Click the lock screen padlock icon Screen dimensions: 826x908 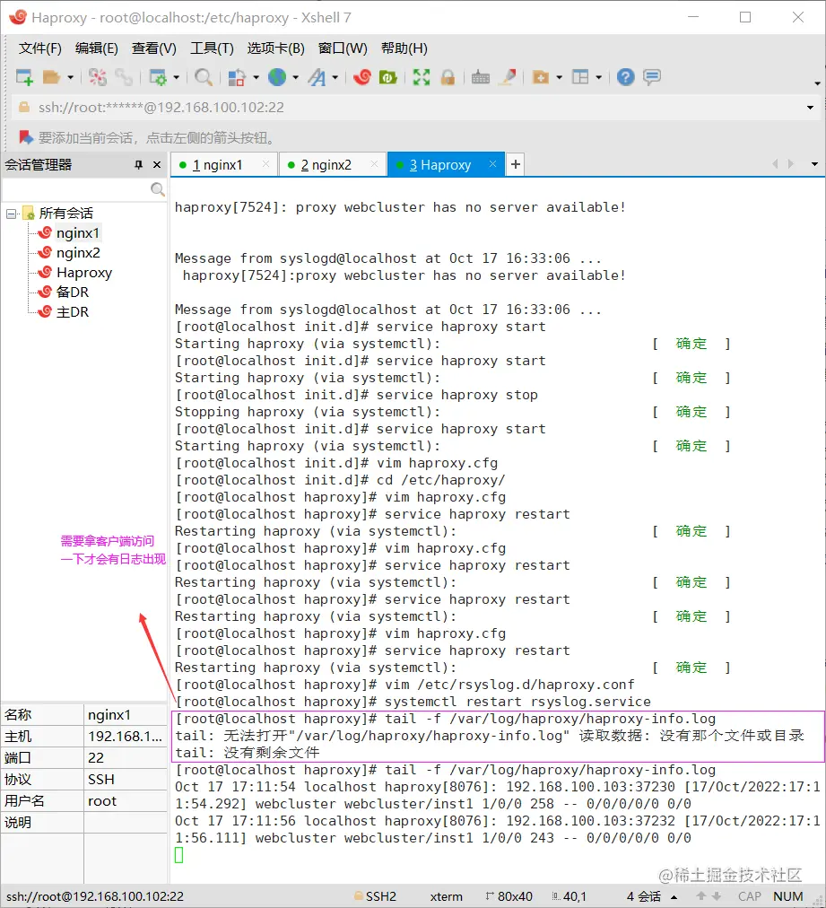coord(448,77)
